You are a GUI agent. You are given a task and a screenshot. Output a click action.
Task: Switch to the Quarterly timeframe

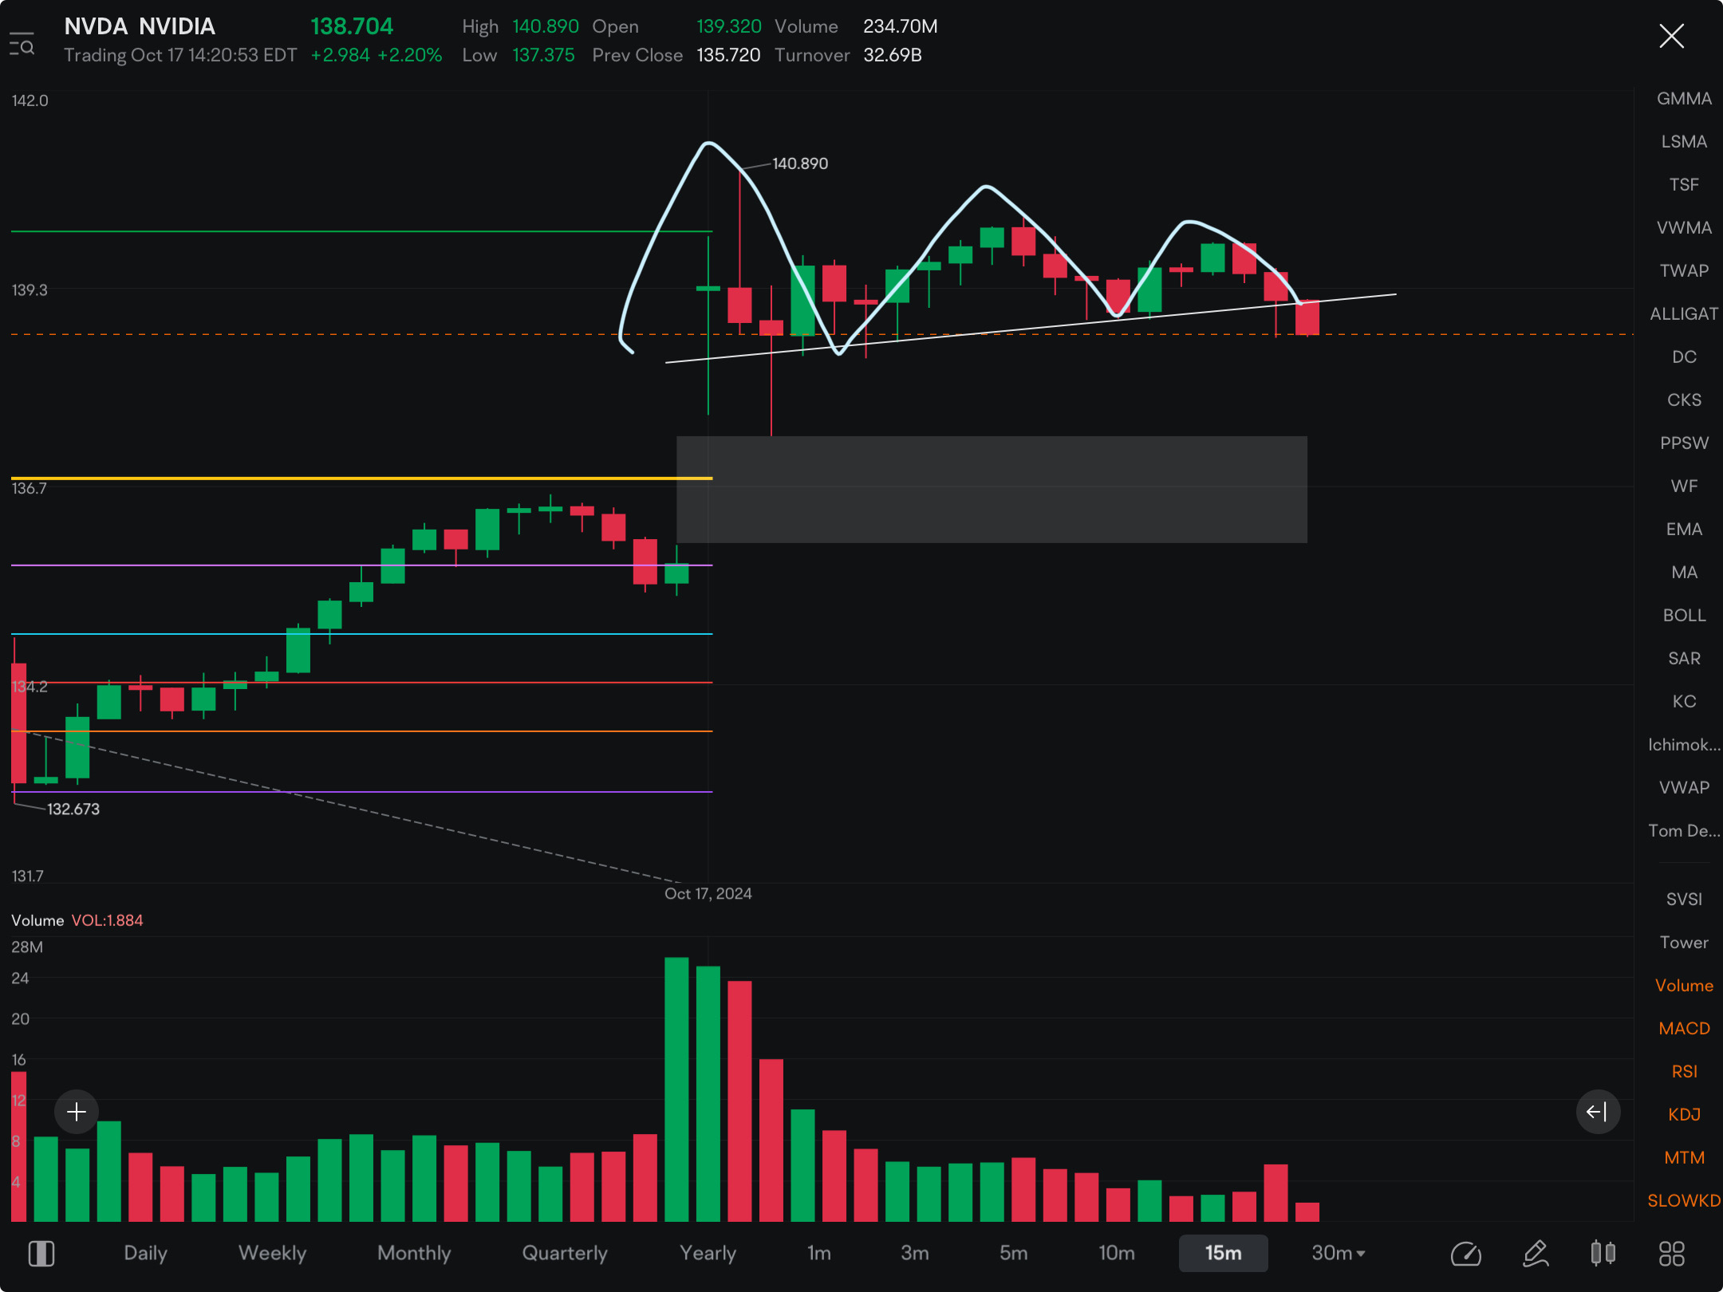pyautogui.click(x=565, y=1253)
